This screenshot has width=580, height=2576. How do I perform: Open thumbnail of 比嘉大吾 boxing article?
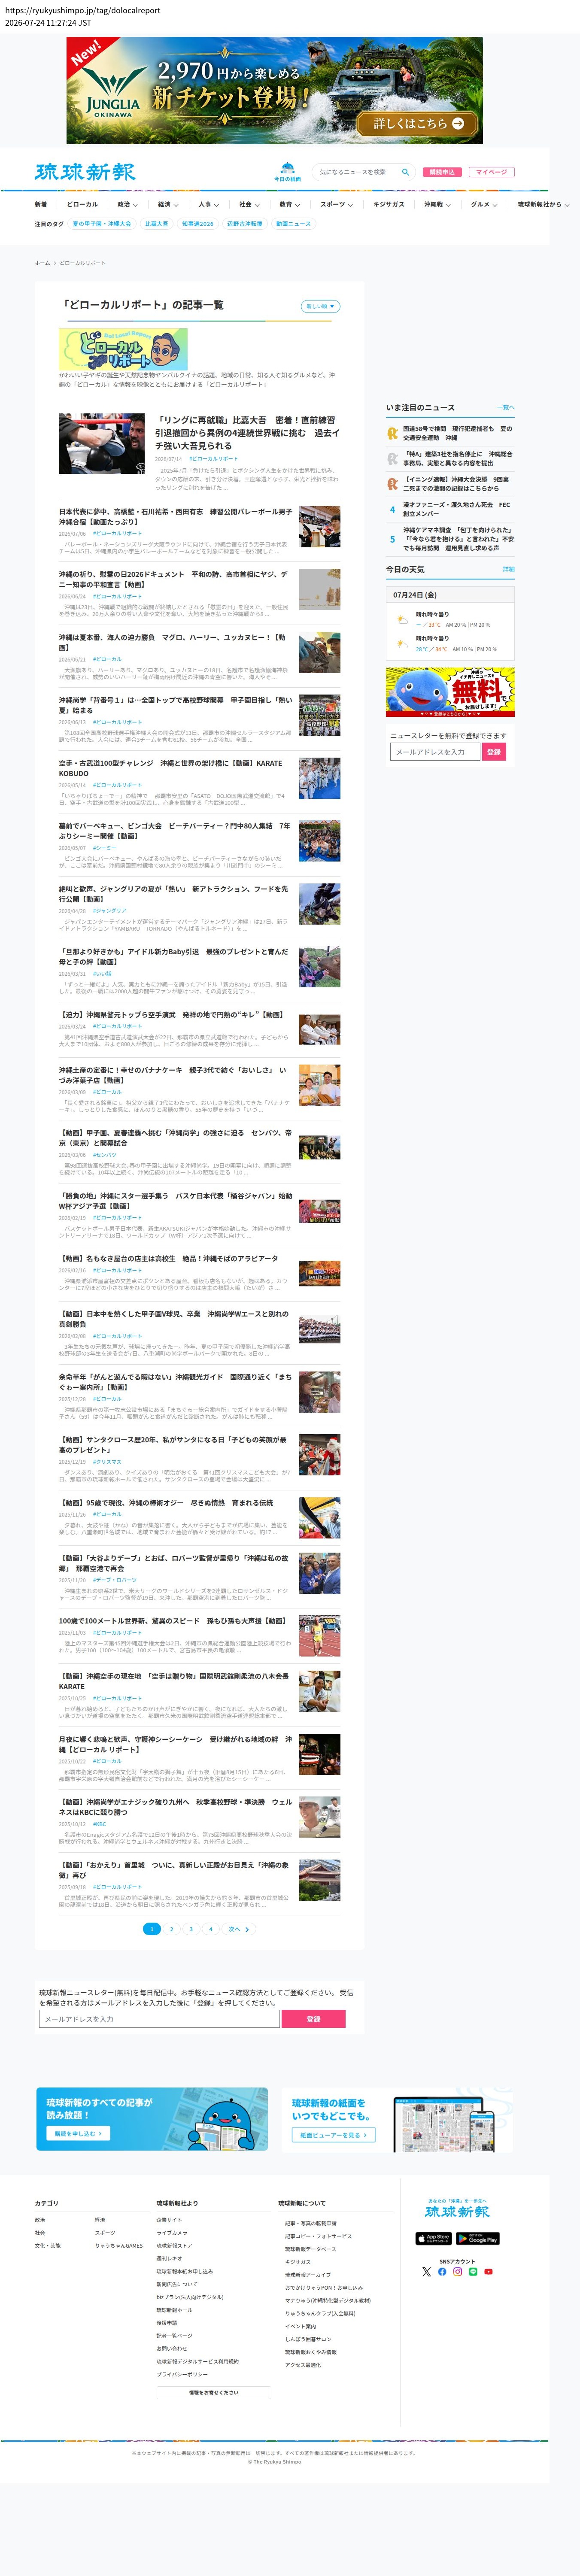(x=102, y=443)
